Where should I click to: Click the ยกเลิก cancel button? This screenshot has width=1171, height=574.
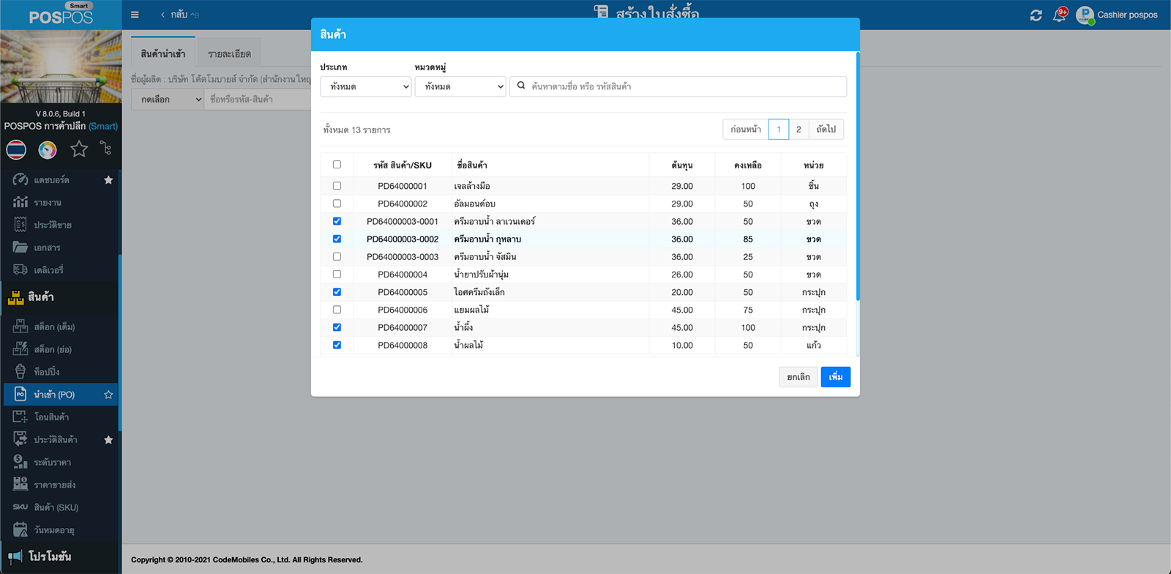(x=798, y=377)
